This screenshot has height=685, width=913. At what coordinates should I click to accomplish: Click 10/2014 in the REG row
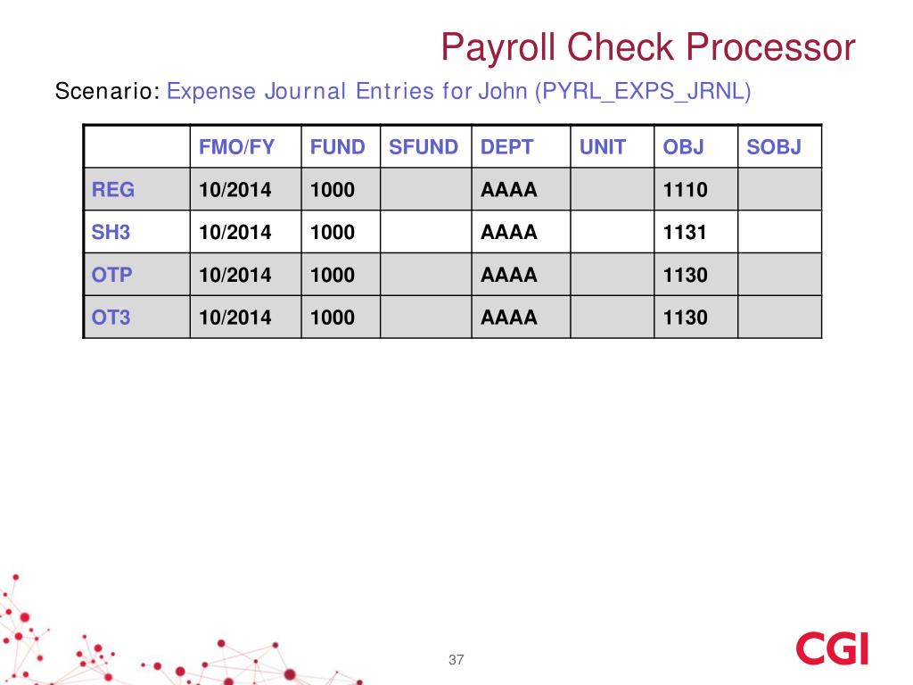(x=235, y=189)
